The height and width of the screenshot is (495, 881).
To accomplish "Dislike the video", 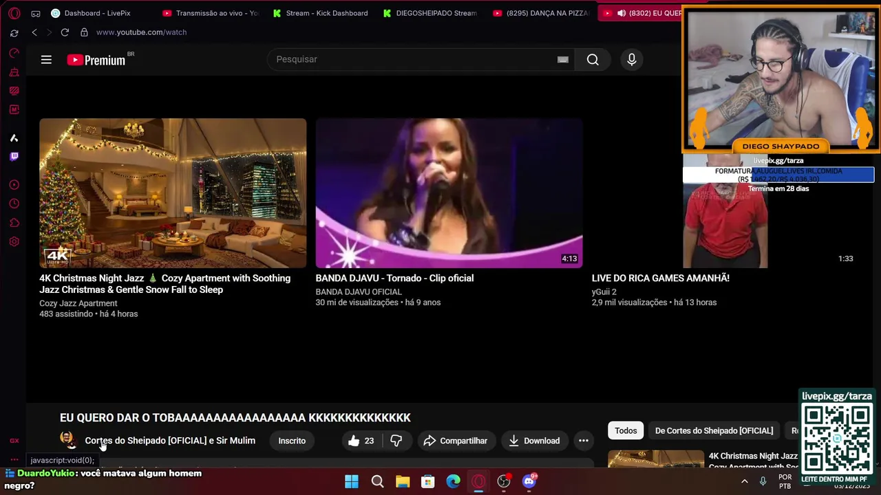I will (x=396, y=441).
